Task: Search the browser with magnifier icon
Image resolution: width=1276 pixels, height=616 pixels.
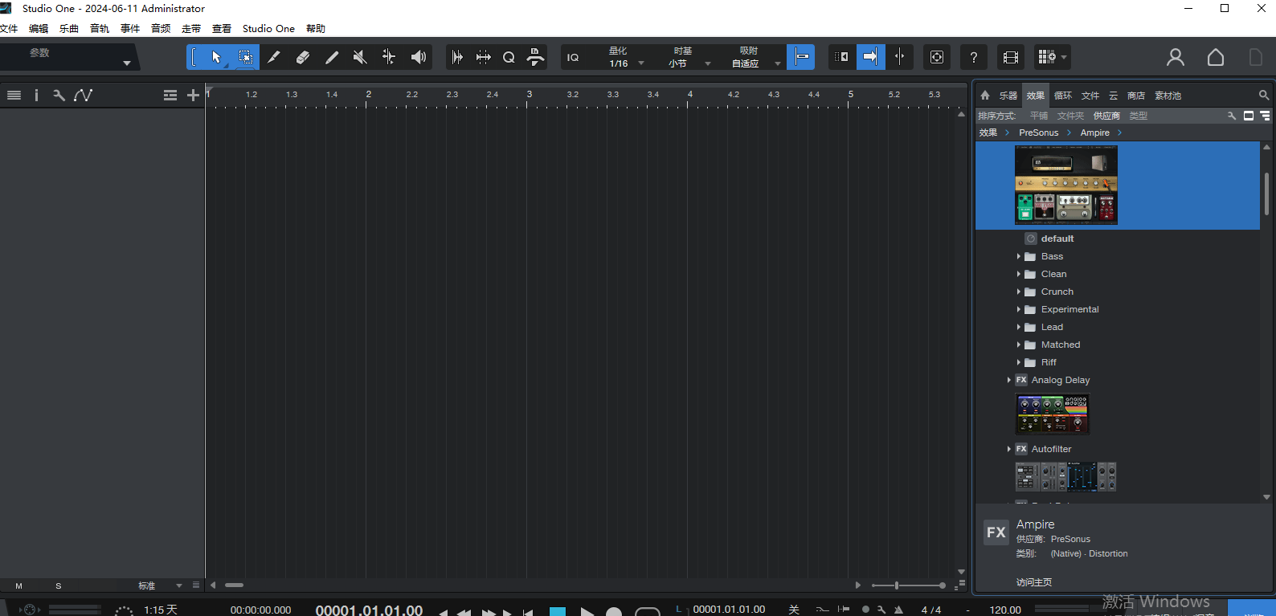Action: (x=1264, y=95)
